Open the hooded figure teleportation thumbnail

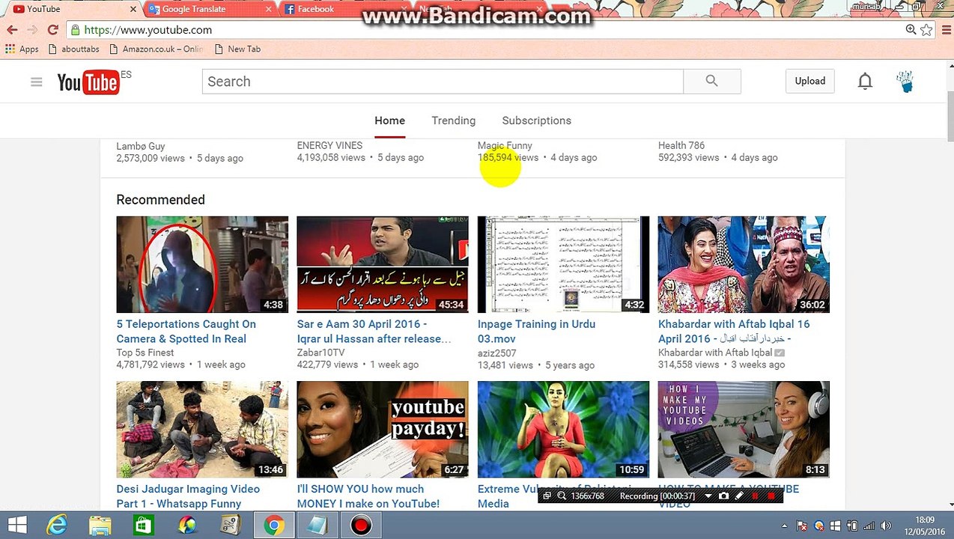[202, 264]
